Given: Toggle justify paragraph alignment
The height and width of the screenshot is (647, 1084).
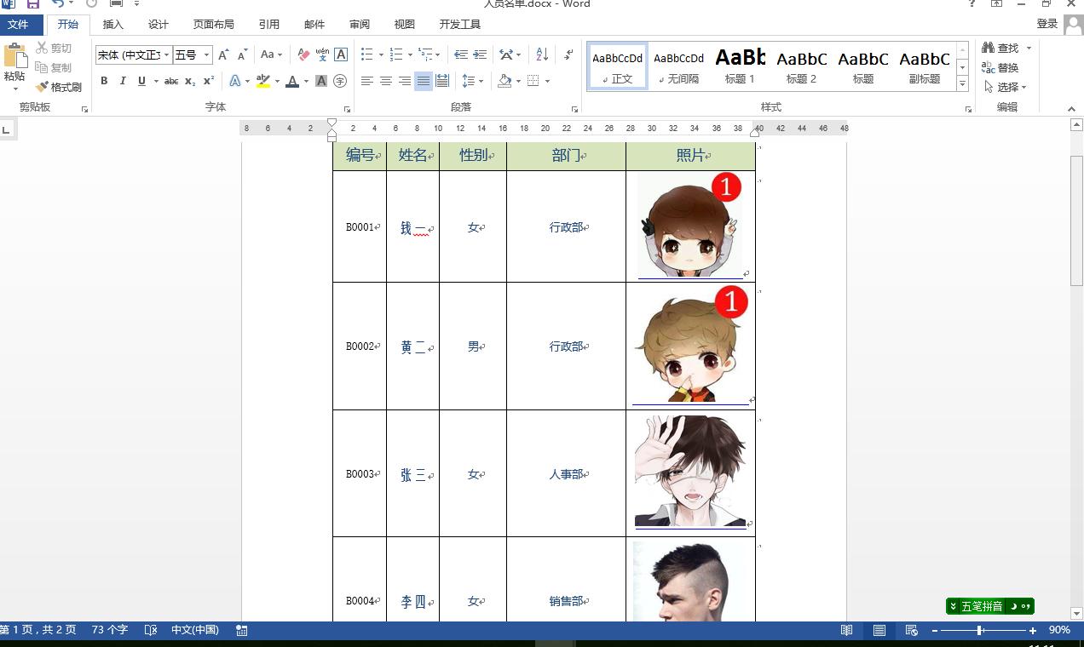Looking at the screenshot, I should (x=424, y=81).
